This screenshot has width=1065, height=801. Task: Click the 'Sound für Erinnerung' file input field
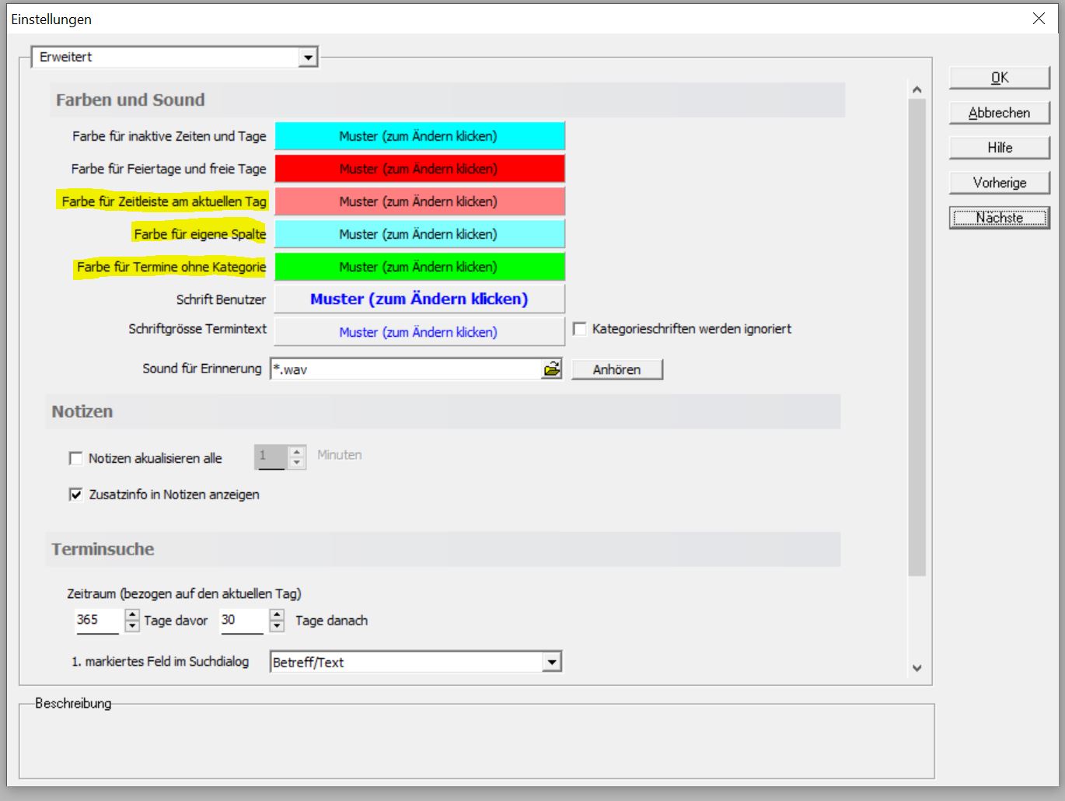click(x=404, y=369)
